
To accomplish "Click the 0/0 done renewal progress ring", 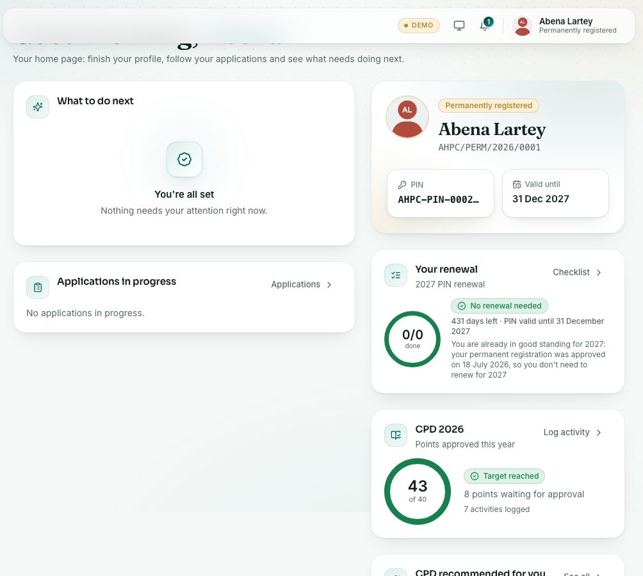I will point(412,339).
